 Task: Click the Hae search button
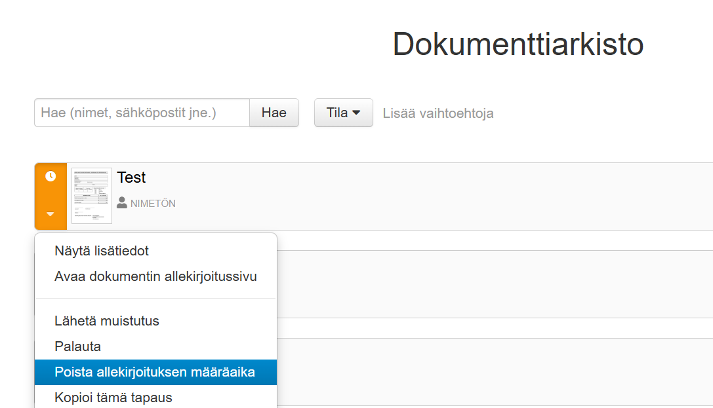tap(274, 113)
